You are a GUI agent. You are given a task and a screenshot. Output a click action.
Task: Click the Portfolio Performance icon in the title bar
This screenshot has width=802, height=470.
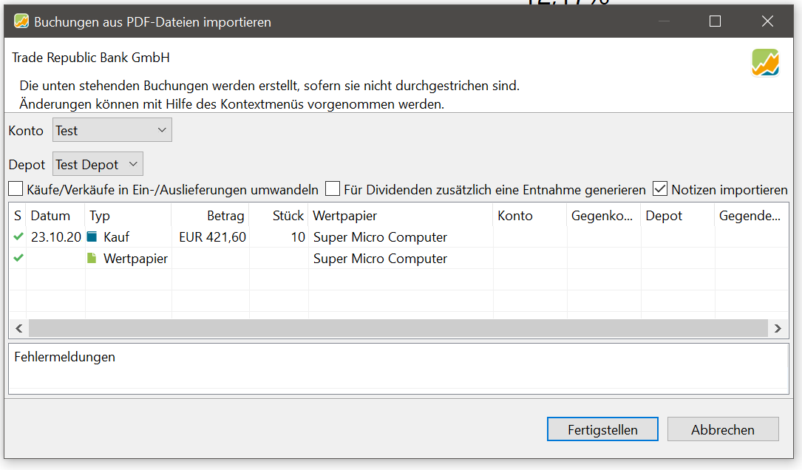click(21, 21)
